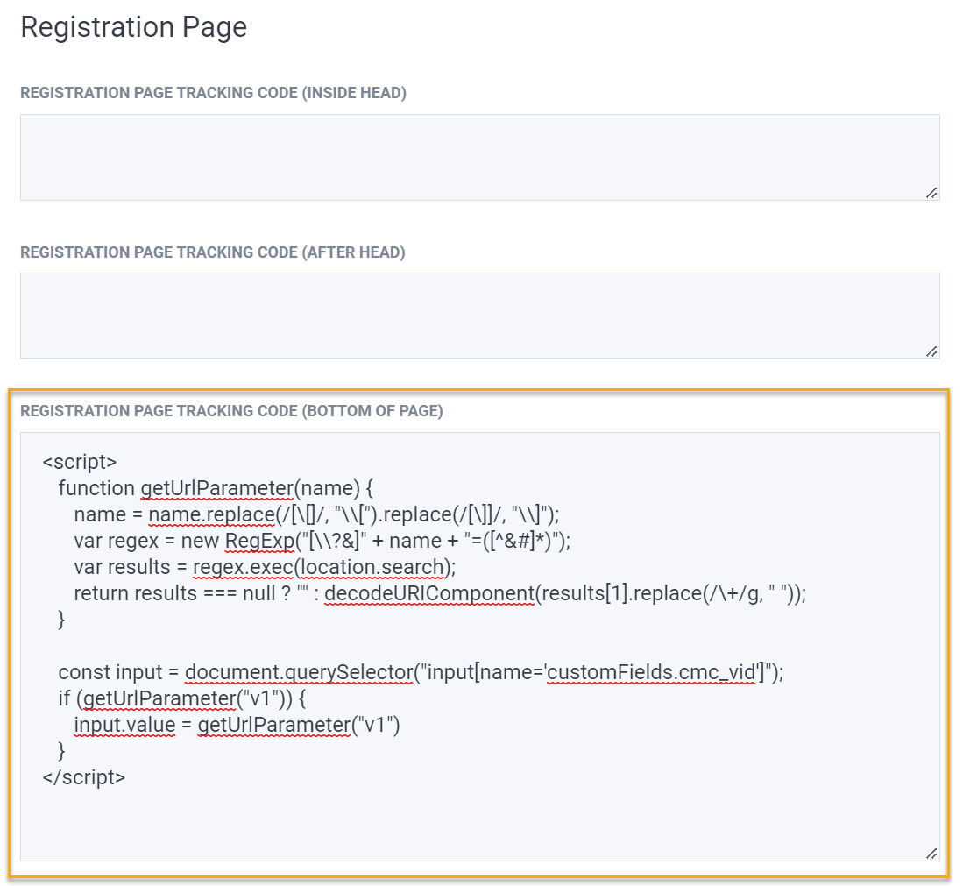
Task: Click the "Inside Head" tracking code label
Action: (213, 93)
